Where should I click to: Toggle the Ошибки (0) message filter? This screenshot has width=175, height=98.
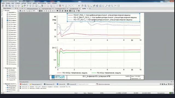pos(24,84)
